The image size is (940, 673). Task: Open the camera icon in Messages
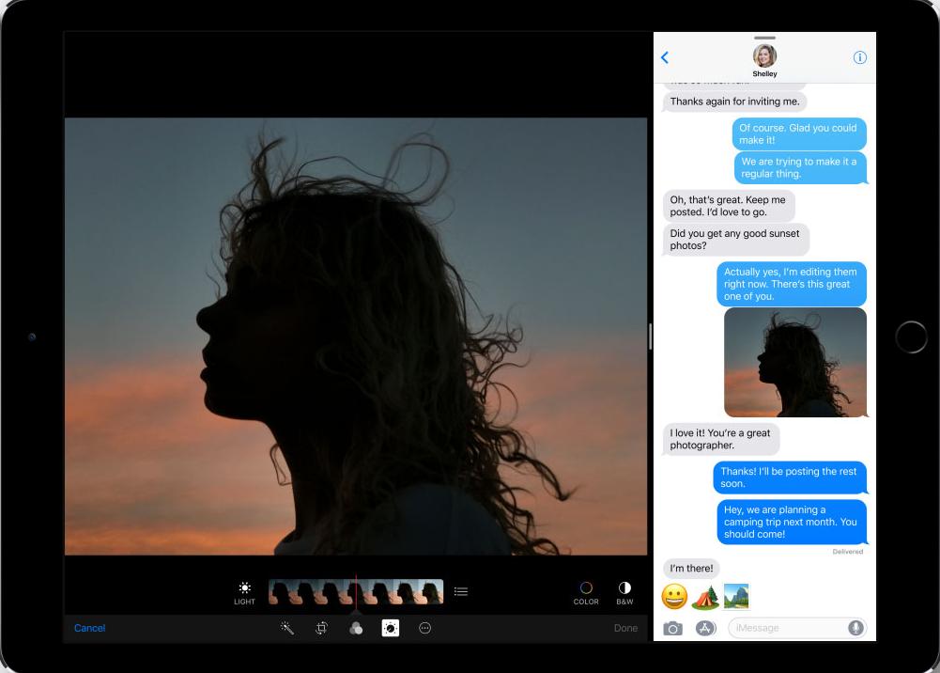coord(672,628)
